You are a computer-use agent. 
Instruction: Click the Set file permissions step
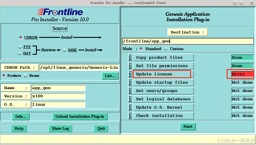tap(163, 66)
